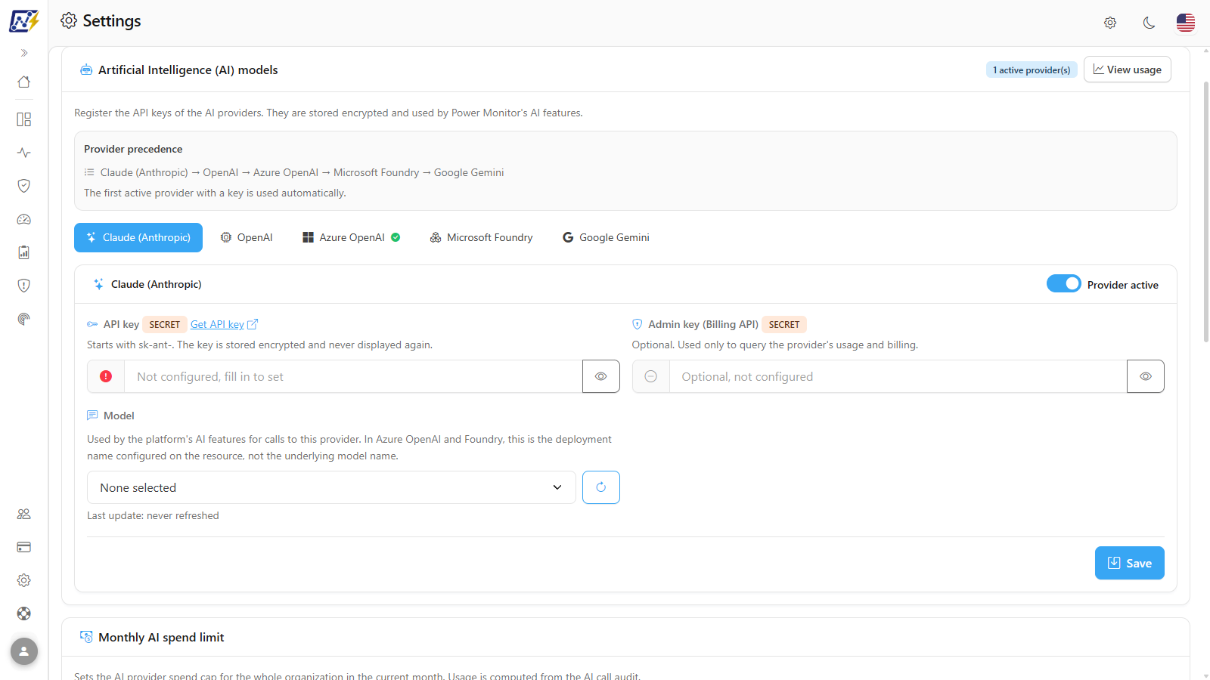Open the shield alert sidebar icon
This screenshot has height=680, width=1210.
pos(24,286)
